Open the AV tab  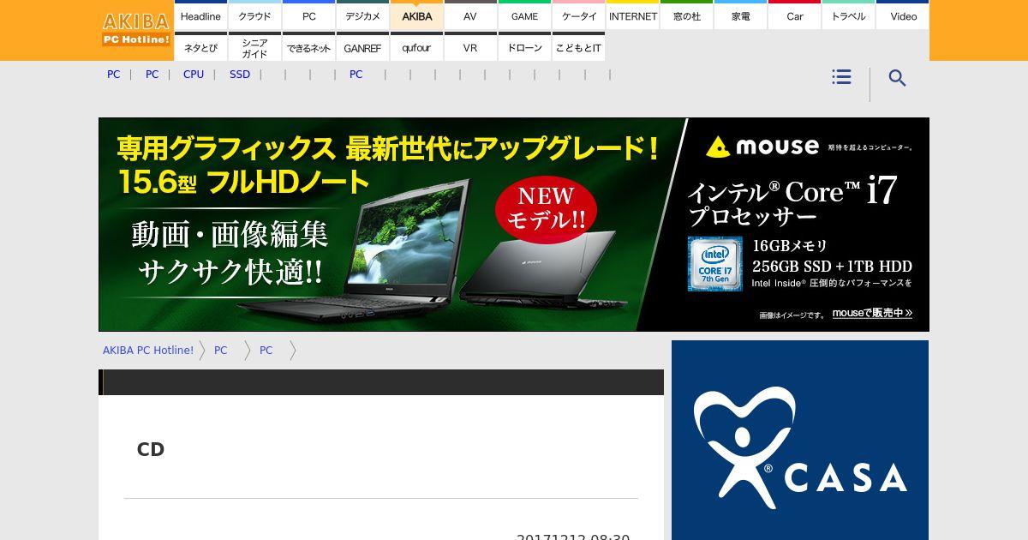pyautogui.click(x=470, y=16)
